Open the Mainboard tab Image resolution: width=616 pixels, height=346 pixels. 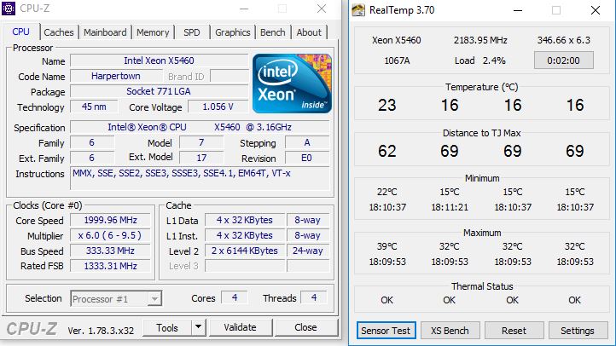pyautogui.click(x=105, y=32)
